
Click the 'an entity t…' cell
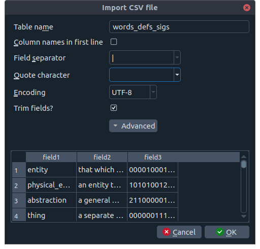click(x=102, y=185)
